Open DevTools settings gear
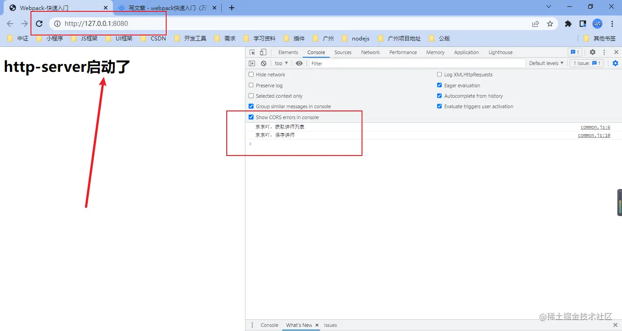The height and width of the screenshot is (331, 622). [x=592, y=52]
